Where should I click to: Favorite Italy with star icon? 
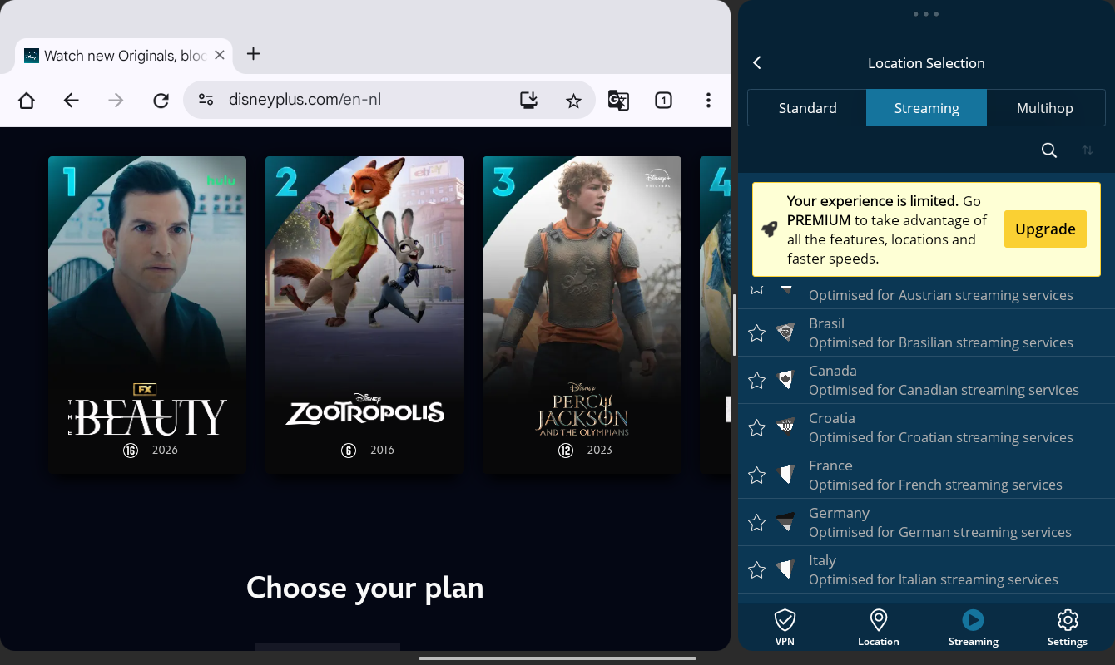pyautogui.click(x=756, y=570)
